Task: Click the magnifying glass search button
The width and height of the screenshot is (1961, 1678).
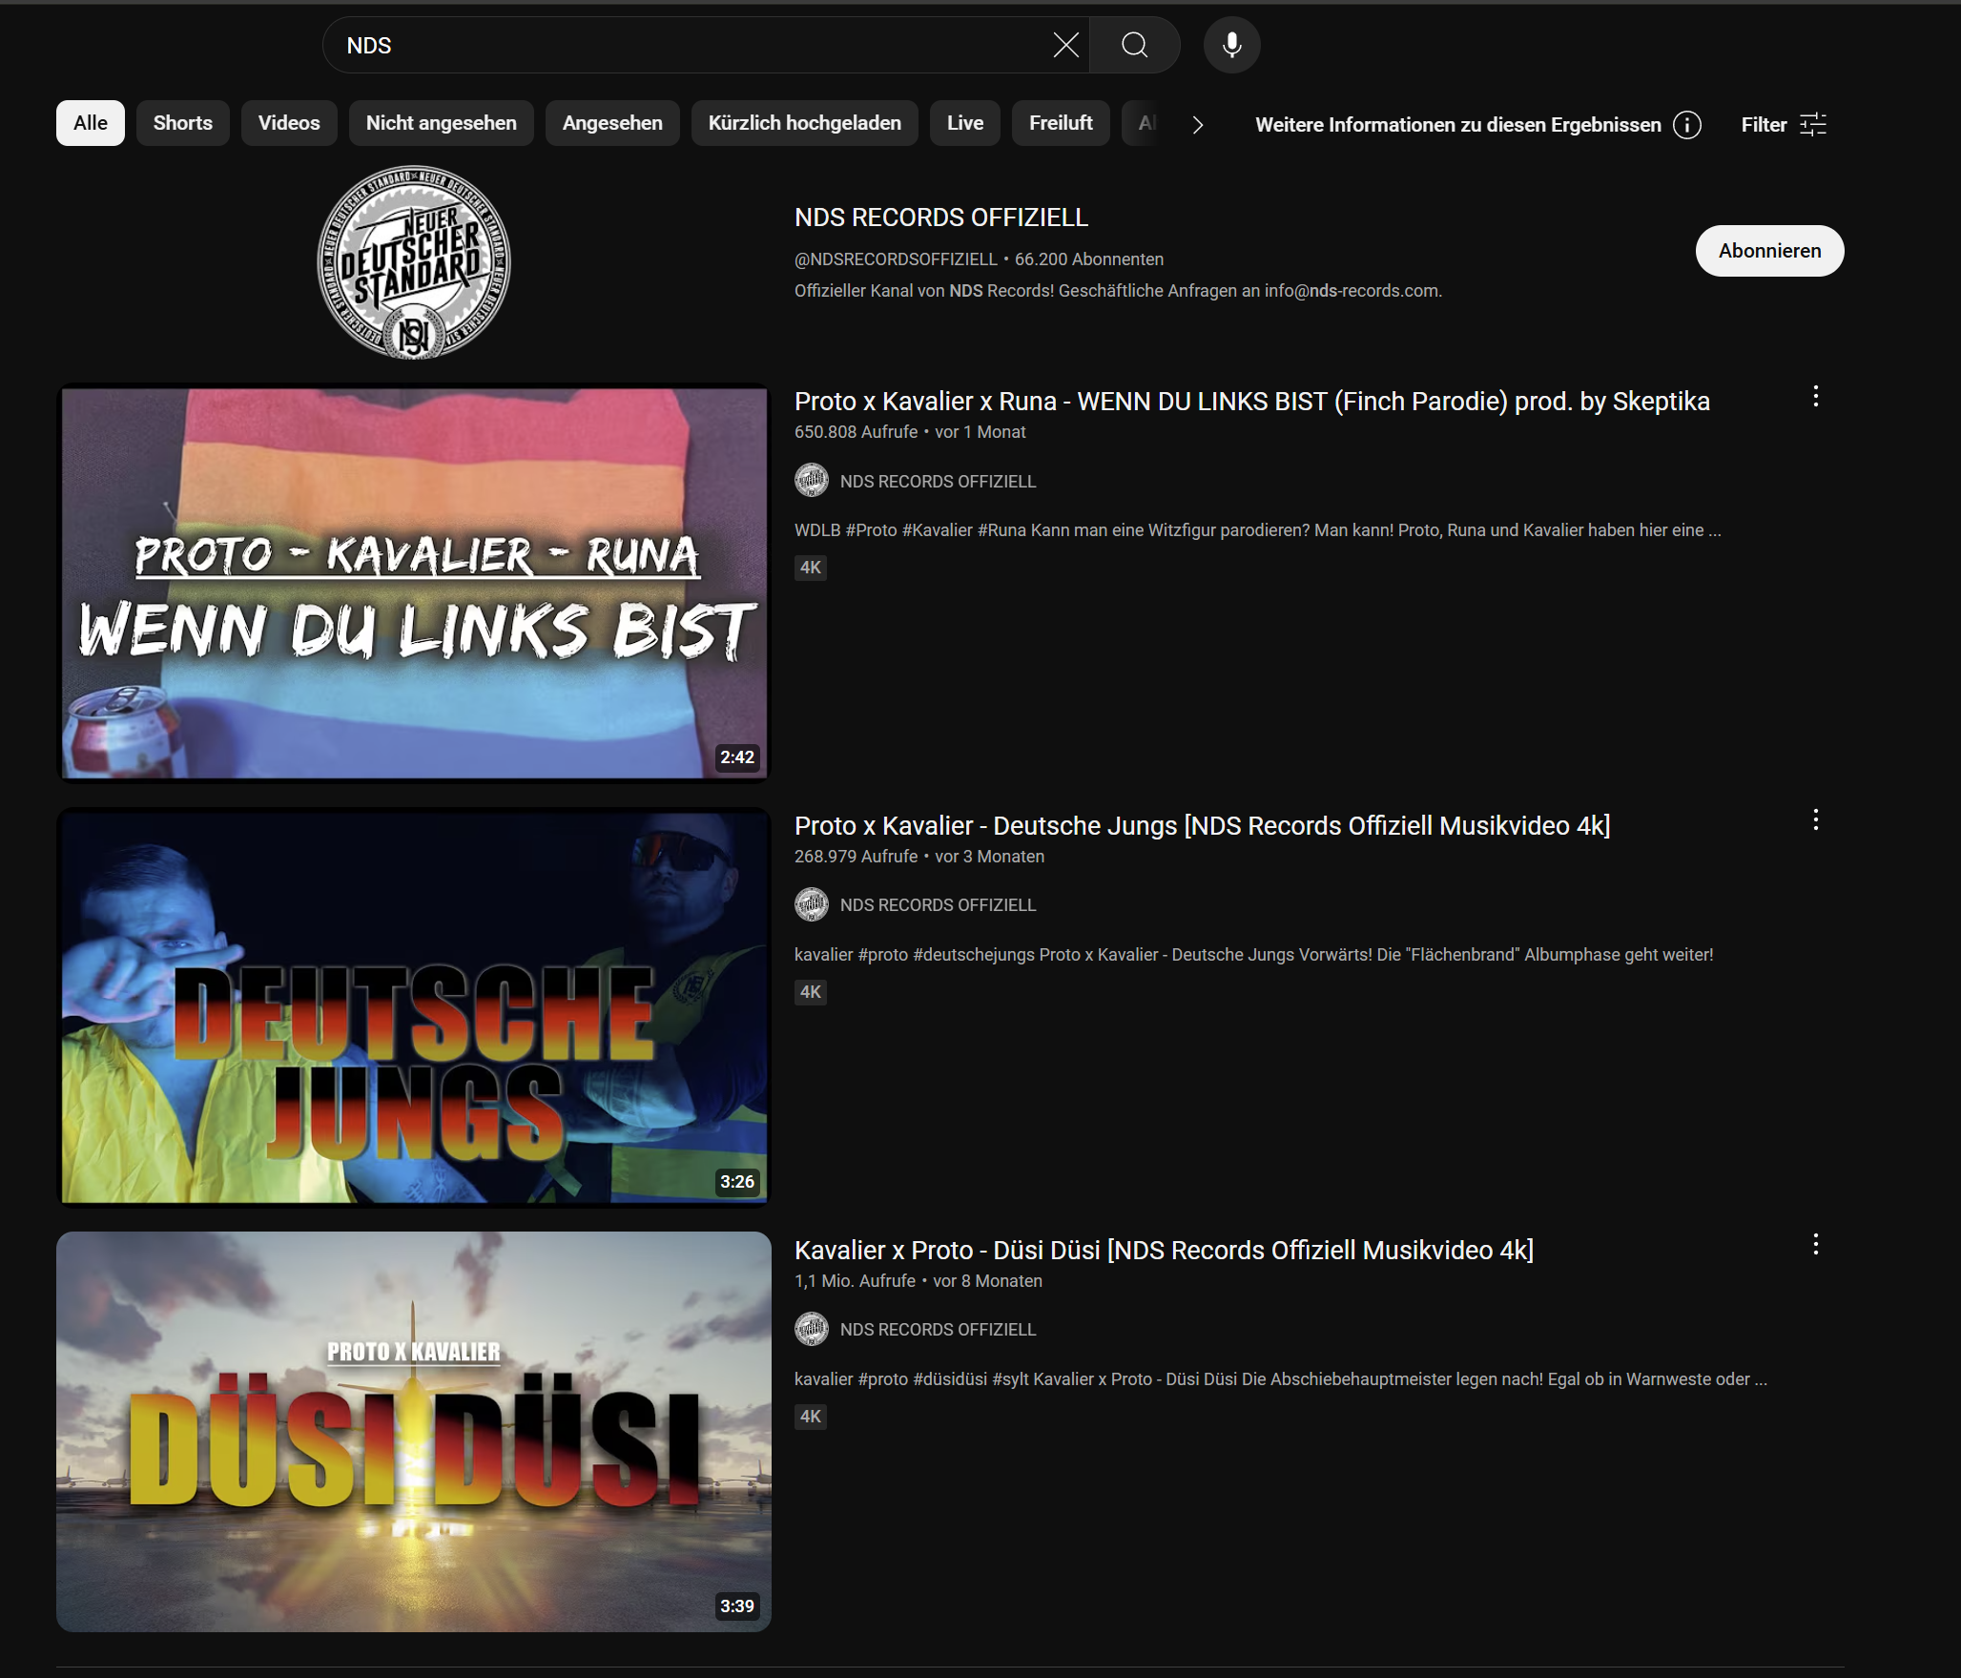Action: [x=1134, y=45]
